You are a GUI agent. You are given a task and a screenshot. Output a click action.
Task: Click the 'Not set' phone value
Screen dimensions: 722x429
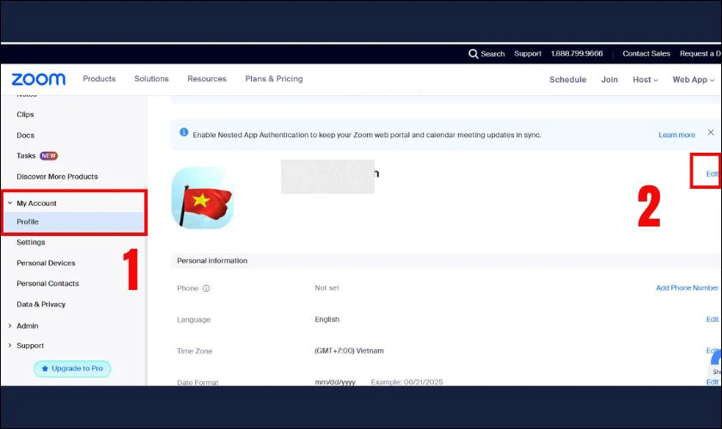point(327,287)
